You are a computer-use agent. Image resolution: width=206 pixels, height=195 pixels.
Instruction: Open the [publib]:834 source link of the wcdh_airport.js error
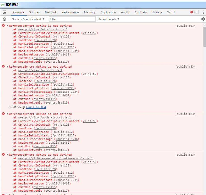pyautogui.click(x=185, y=114)
